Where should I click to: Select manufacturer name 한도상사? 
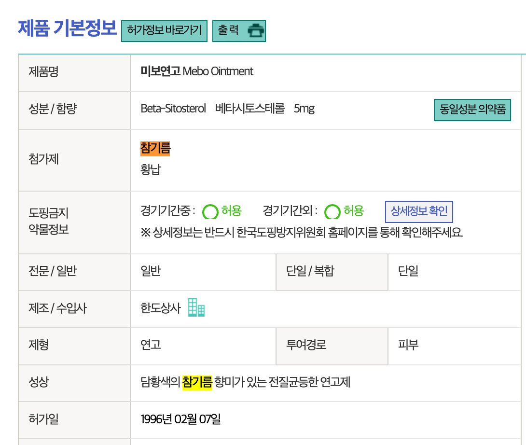click(x=160, y=308)
